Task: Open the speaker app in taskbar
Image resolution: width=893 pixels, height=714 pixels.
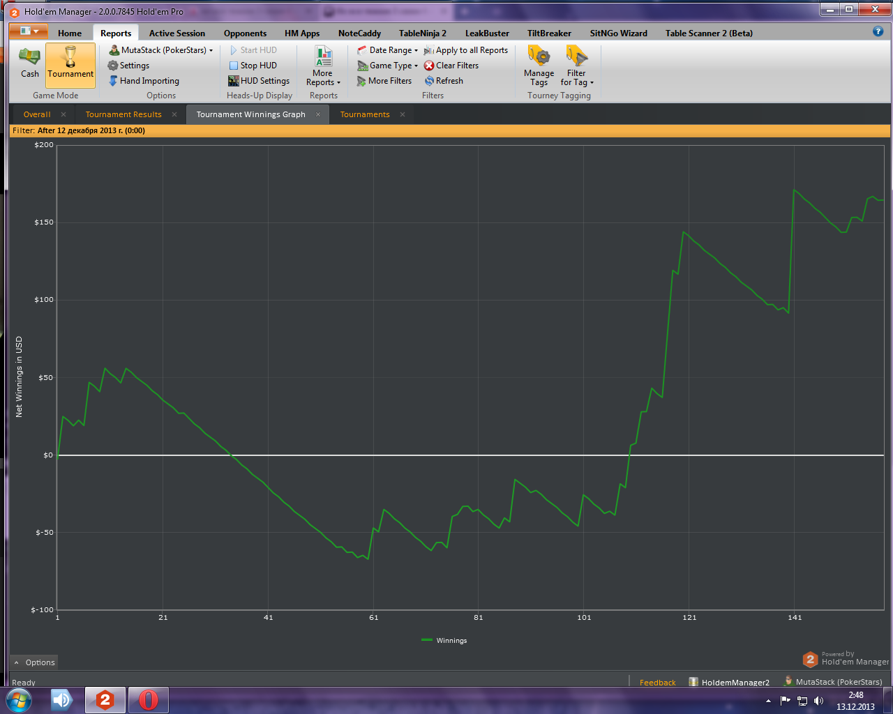Action: 62,700
